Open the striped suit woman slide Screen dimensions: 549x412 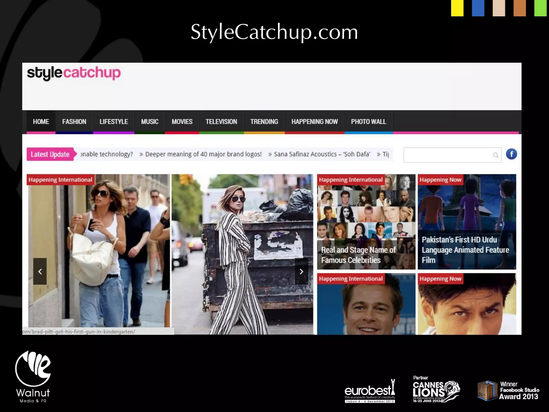242,254
